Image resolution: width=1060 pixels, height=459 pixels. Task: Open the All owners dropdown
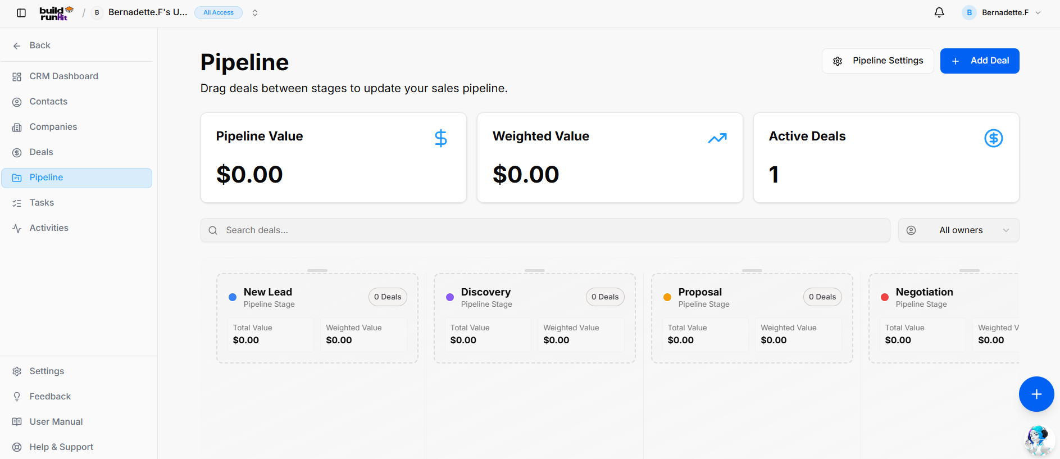point(958,230)
